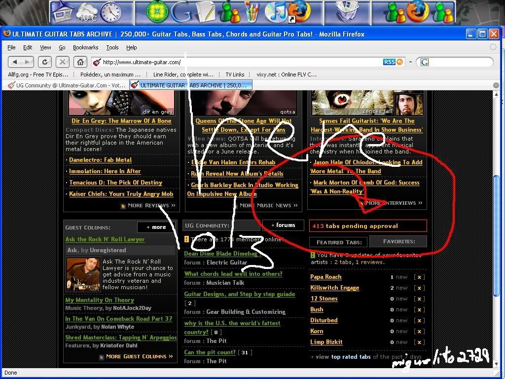Click 'More Guest Columns' link

[139, 356]
